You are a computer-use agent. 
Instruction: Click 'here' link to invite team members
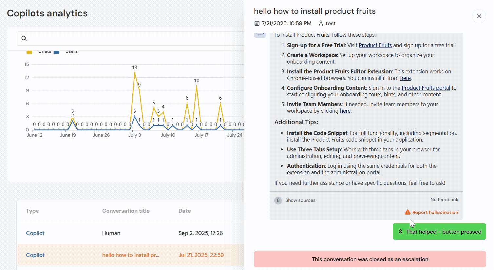(345, 111)
